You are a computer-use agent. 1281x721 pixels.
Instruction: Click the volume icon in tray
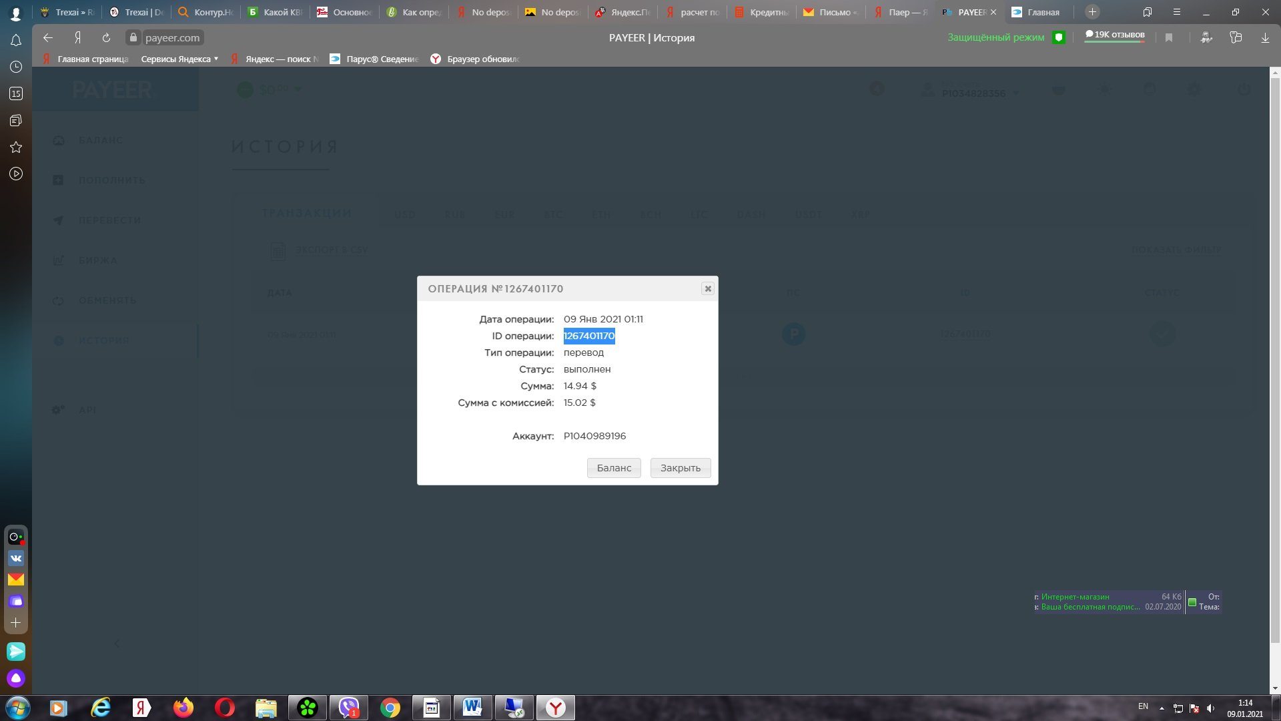[x=1211, y=708]
